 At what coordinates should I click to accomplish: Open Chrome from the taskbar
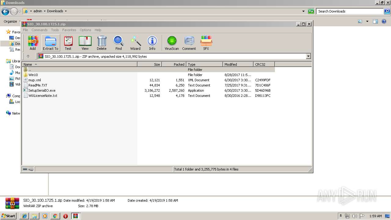(x=55, y=216)
